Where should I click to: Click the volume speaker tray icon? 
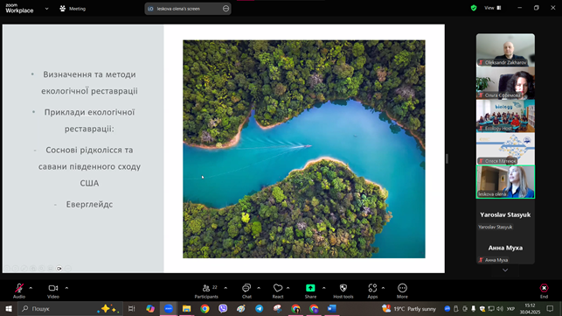click(x=500, y=308)
